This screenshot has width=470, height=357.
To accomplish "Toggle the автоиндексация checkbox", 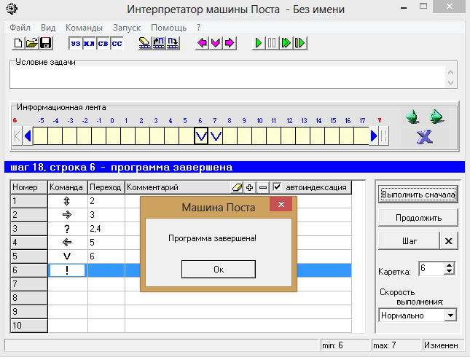I will (277, 187).
